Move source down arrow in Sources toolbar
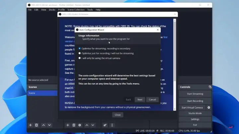 (x=93, y=125)
